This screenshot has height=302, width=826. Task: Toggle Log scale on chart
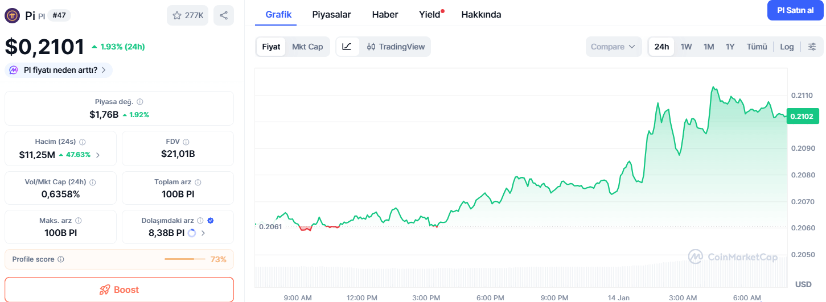[x=787, y=47]
